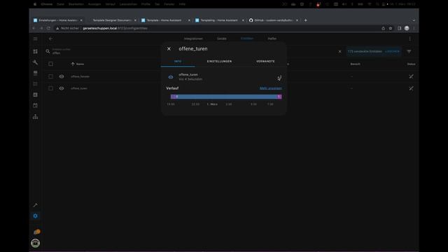Open Chrome side panel icon
448x252 pixels.
click(399, 28)
